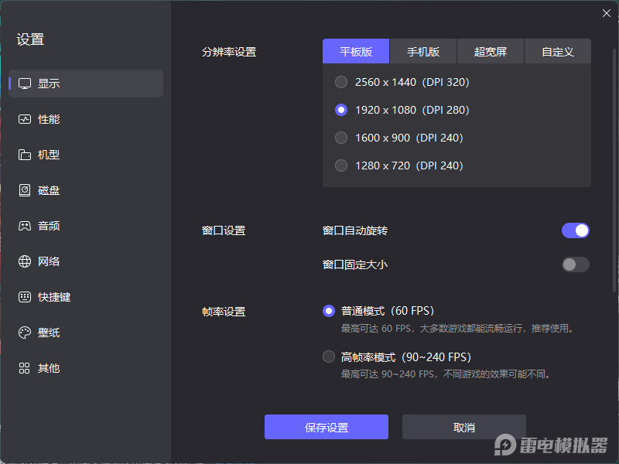Choose the 1280 x 720 resolution

[x=341, y=165]
